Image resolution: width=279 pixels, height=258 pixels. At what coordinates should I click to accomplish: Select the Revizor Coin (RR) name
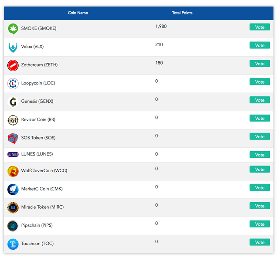click(x=38, y=119)
